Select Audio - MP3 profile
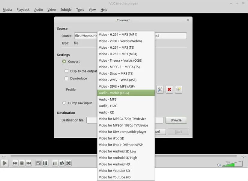Screen dimensions: 248x181 (x=126, y=100)
